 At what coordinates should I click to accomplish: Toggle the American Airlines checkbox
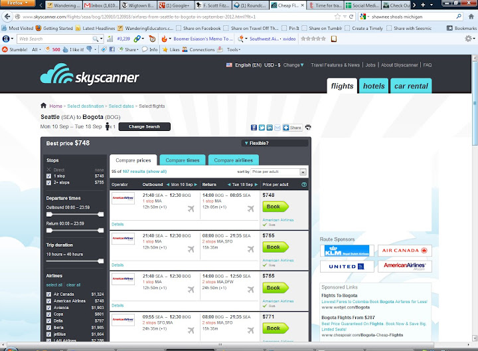click(x=48, y=301)
